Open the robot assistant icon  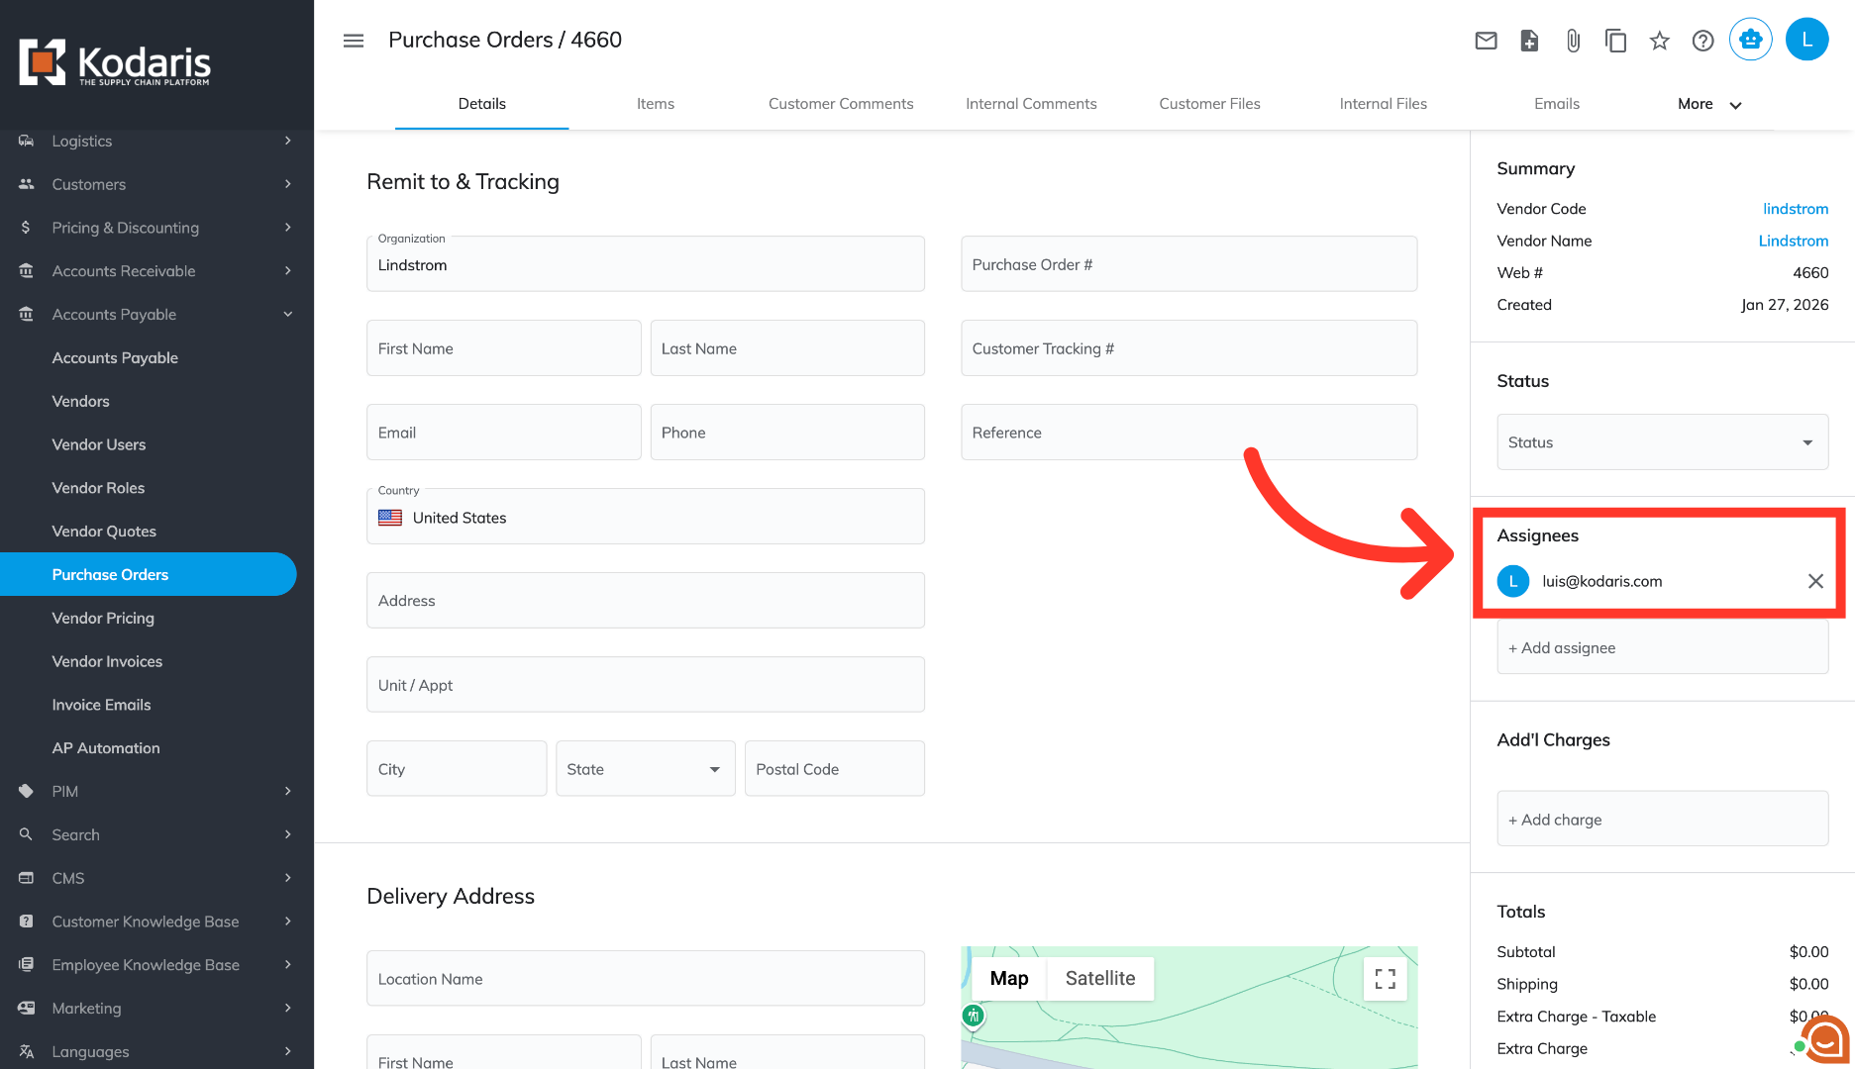point(1751,40)
